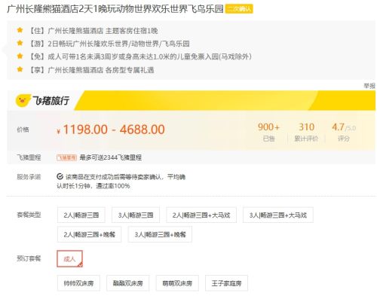Click the 服务承诺 label
Image resolution: width=377 pixels, height=296 pixels.
point(29,177)
